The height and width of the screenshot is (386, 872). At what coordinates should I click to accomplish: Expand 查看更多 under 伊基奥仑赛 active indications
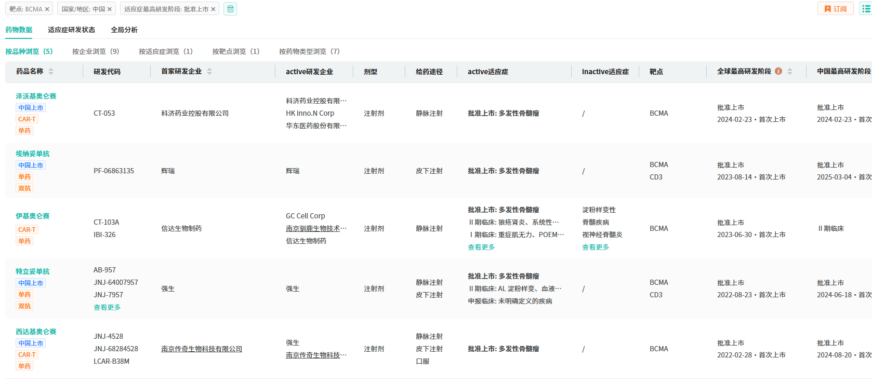pos(481,247)
